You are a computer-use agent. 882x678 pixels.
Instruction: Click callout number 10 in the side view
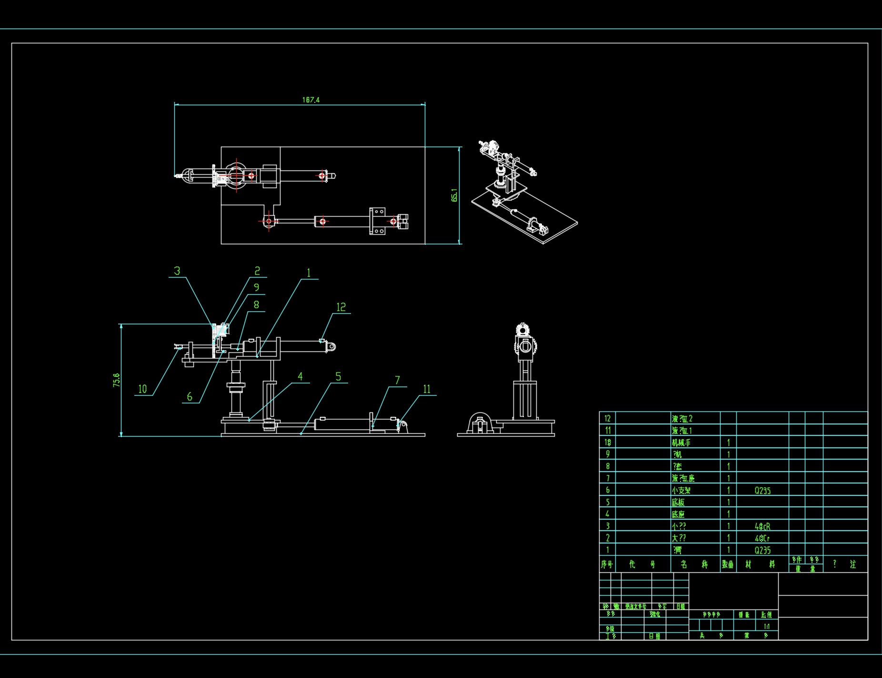[142, 389]
